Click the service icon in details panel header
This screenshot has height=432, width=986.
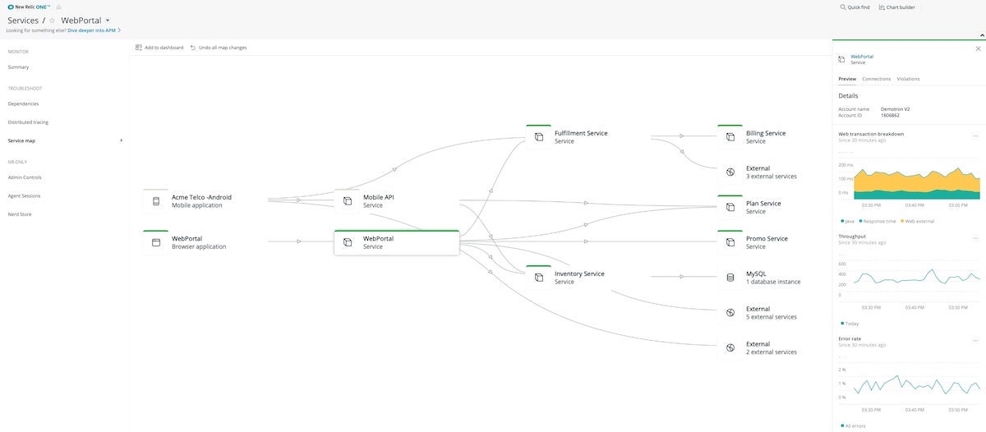tap(841, 59)
